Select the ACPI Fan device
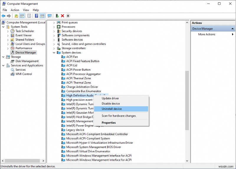Viewport: 236px width, 169px height. [72, 57]
